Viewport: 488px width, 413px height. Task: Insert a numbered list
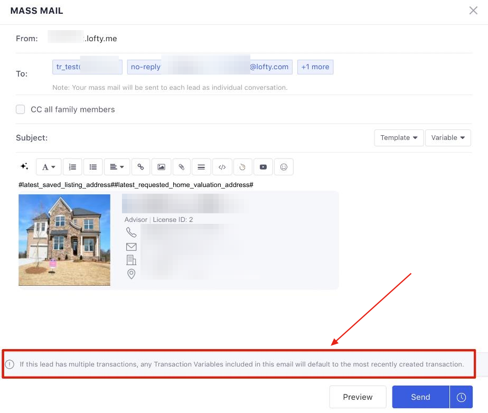tap(72, 167)
